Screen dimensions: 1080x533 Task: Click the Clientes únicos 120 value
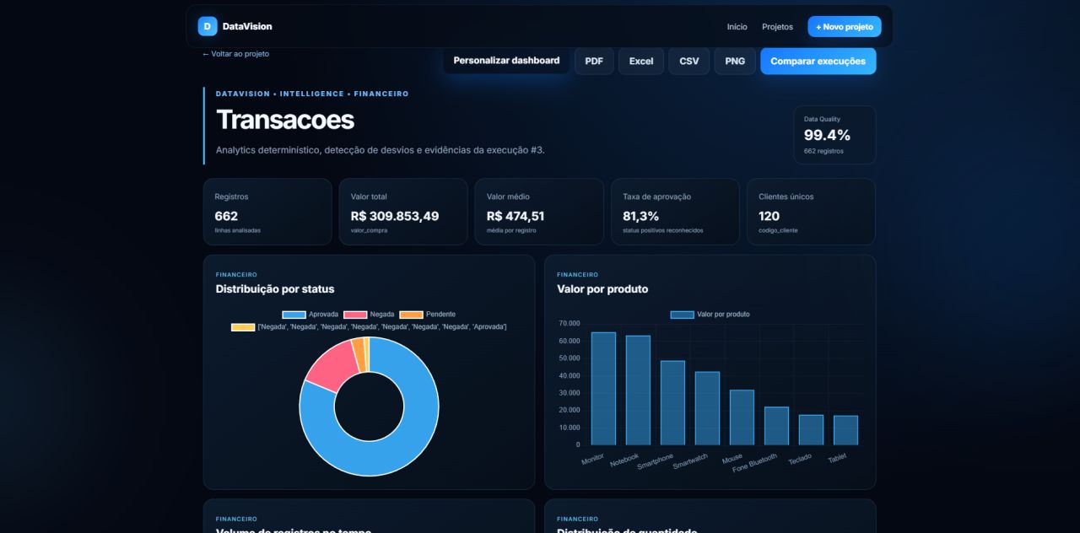[x=769, y=216]
